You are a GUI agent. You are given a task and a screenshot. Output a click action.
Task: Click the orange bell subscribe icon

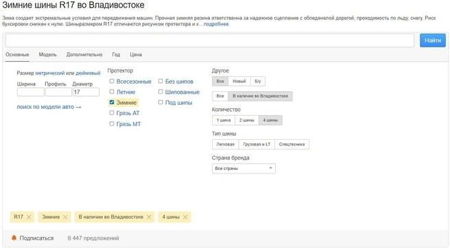[14, 238]
